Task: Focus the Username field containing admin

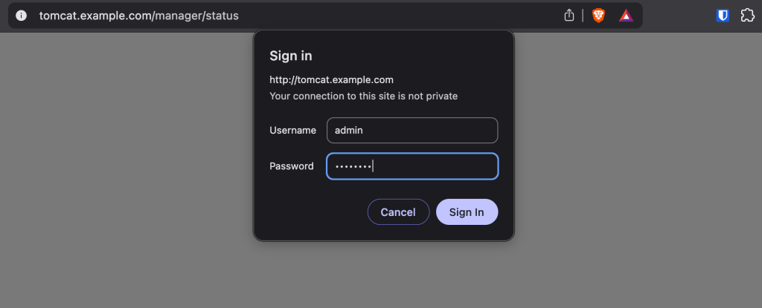Action: tap(412, 131)
